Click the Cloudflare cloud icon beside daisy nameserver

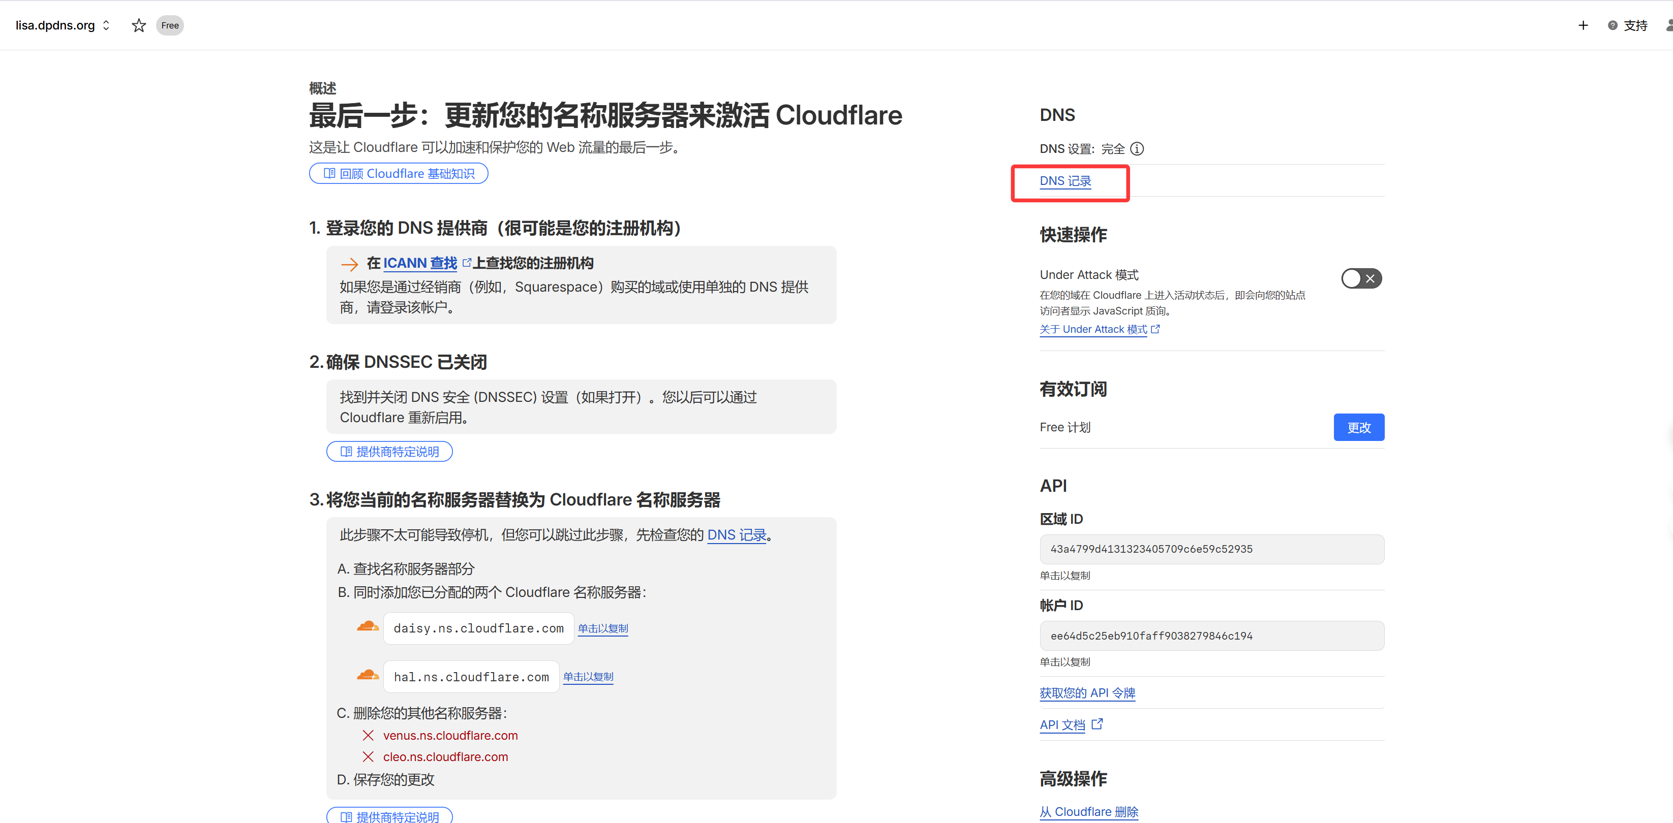click(x=368, y=627)
